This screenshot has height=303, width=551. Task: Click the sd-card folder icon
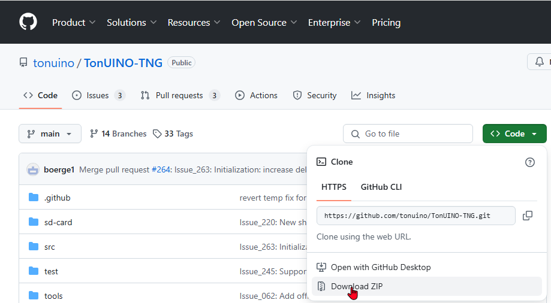(34, 222)
